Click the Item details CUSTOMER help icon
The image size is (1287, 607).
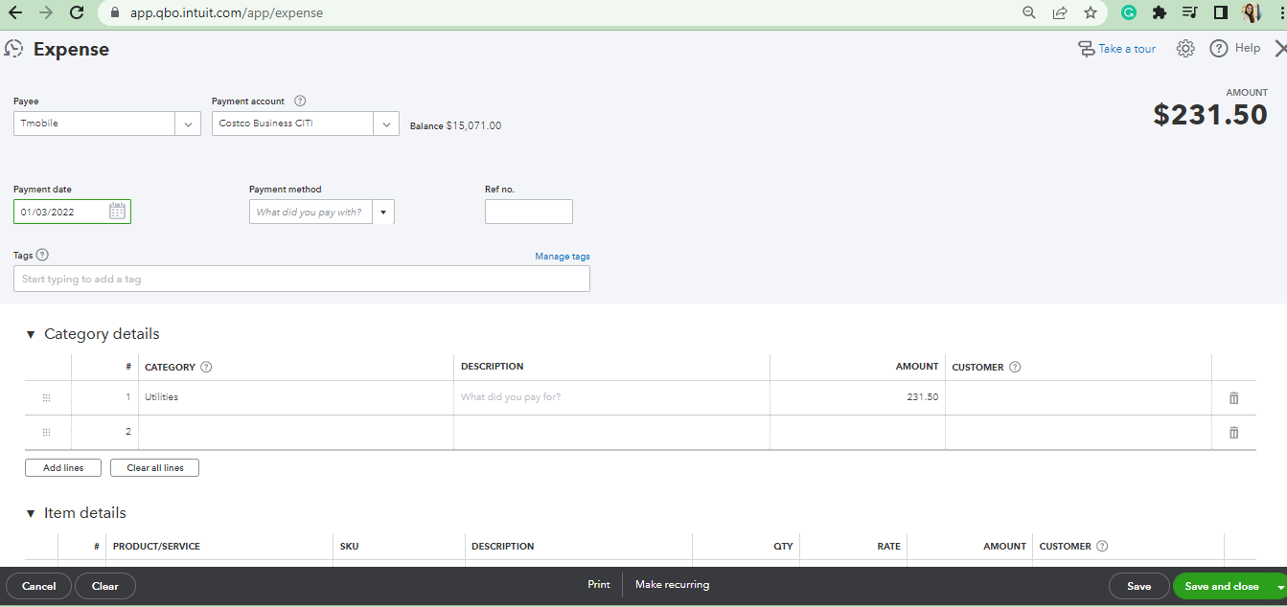(1102, 546)
